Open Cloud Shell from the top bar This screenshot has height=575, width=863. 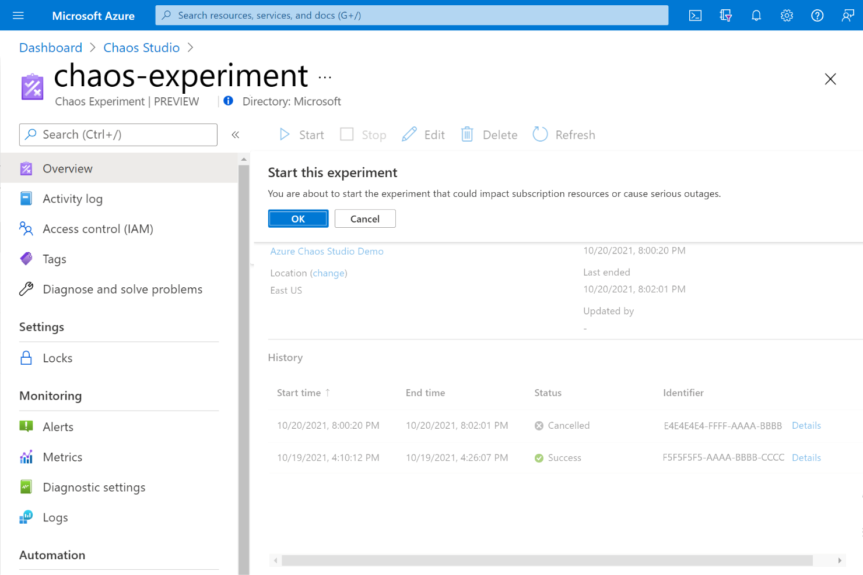[x=695, y=16]
